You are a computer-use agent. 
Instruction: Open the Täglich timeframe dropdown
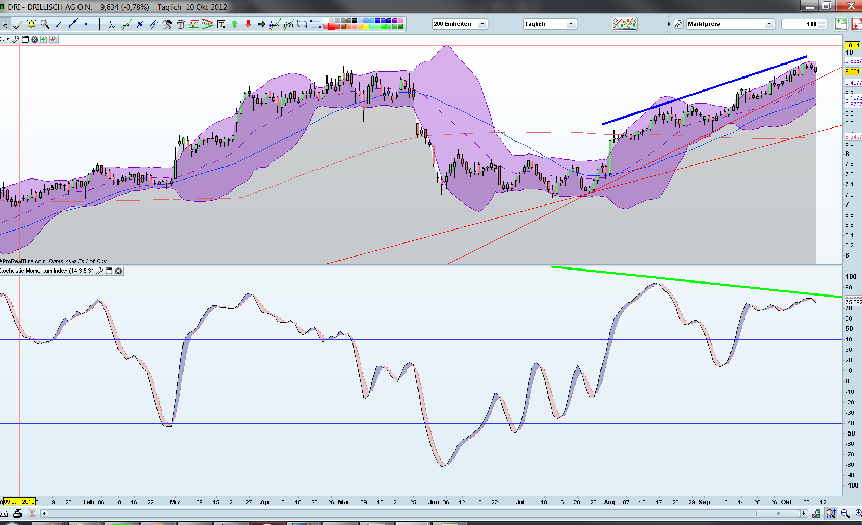click(x=550, y=24)
